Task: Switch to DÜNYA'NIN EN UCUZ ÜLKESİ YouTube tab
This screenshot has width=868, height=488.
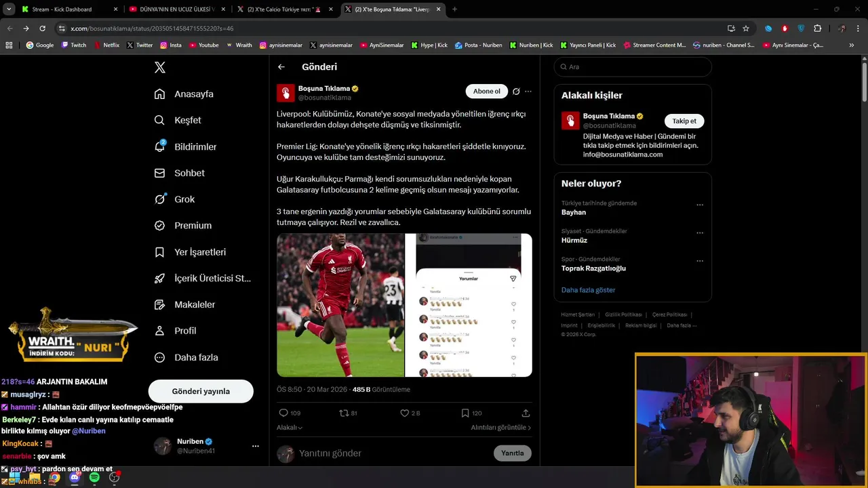Action: tap(176, 9)
